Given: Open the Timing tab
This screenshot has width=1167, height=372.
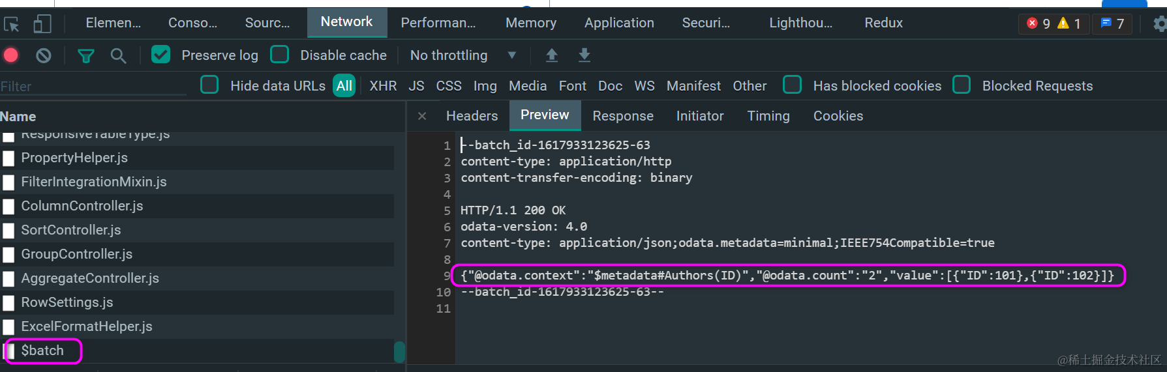Looking at the screenshot, I should [x=768, y=116].
